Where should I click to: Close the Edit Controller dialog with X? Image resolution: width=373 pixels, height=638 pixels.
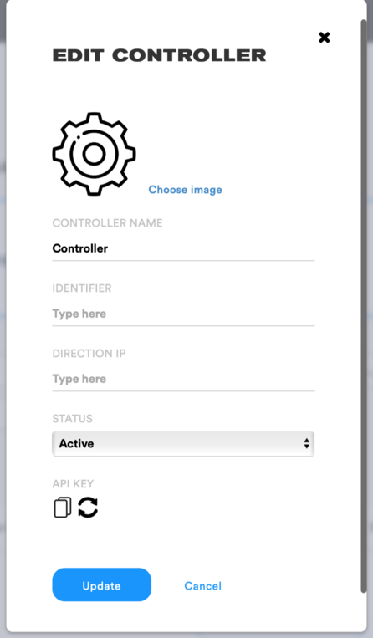(x=324, y=38)
